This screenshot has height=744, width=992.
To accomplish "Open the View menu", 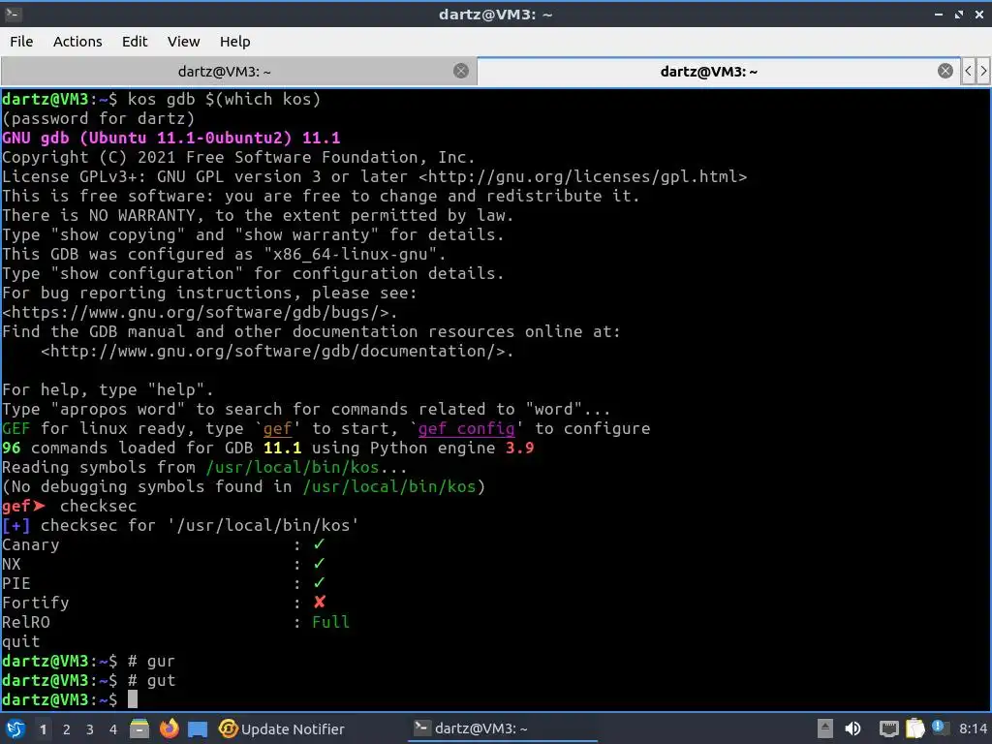I will click(x=183, y=42).
